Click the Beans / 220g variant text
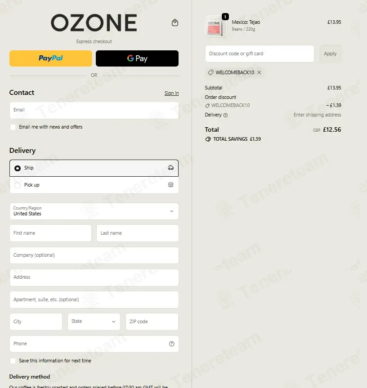This screenshot has width=367, height=388. pyautogui.click(x=243, y=29)
